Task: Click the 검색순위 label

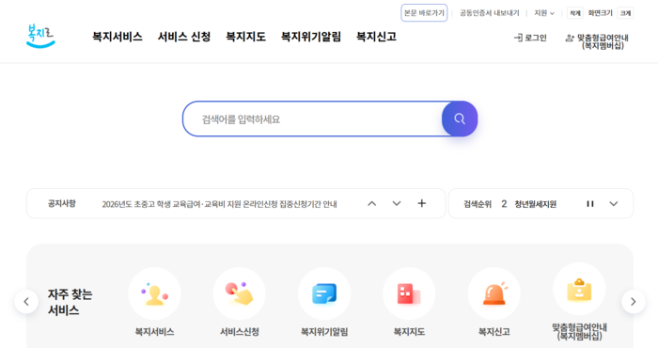Action: pyautogui.click(x=478, y=204)
